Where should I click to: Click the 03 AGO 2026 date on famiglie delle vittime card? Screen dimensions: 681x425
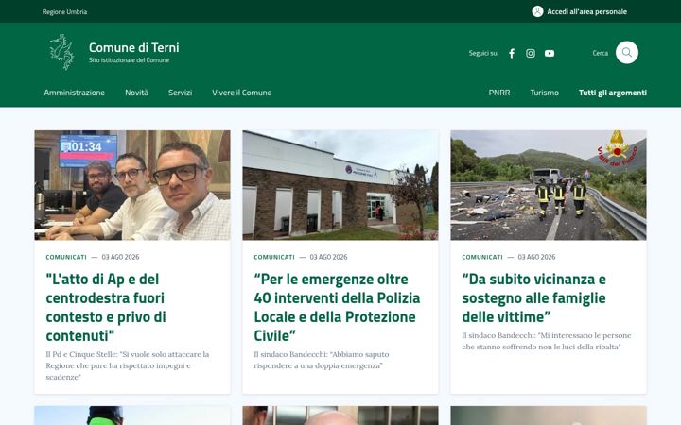(536, 257)
